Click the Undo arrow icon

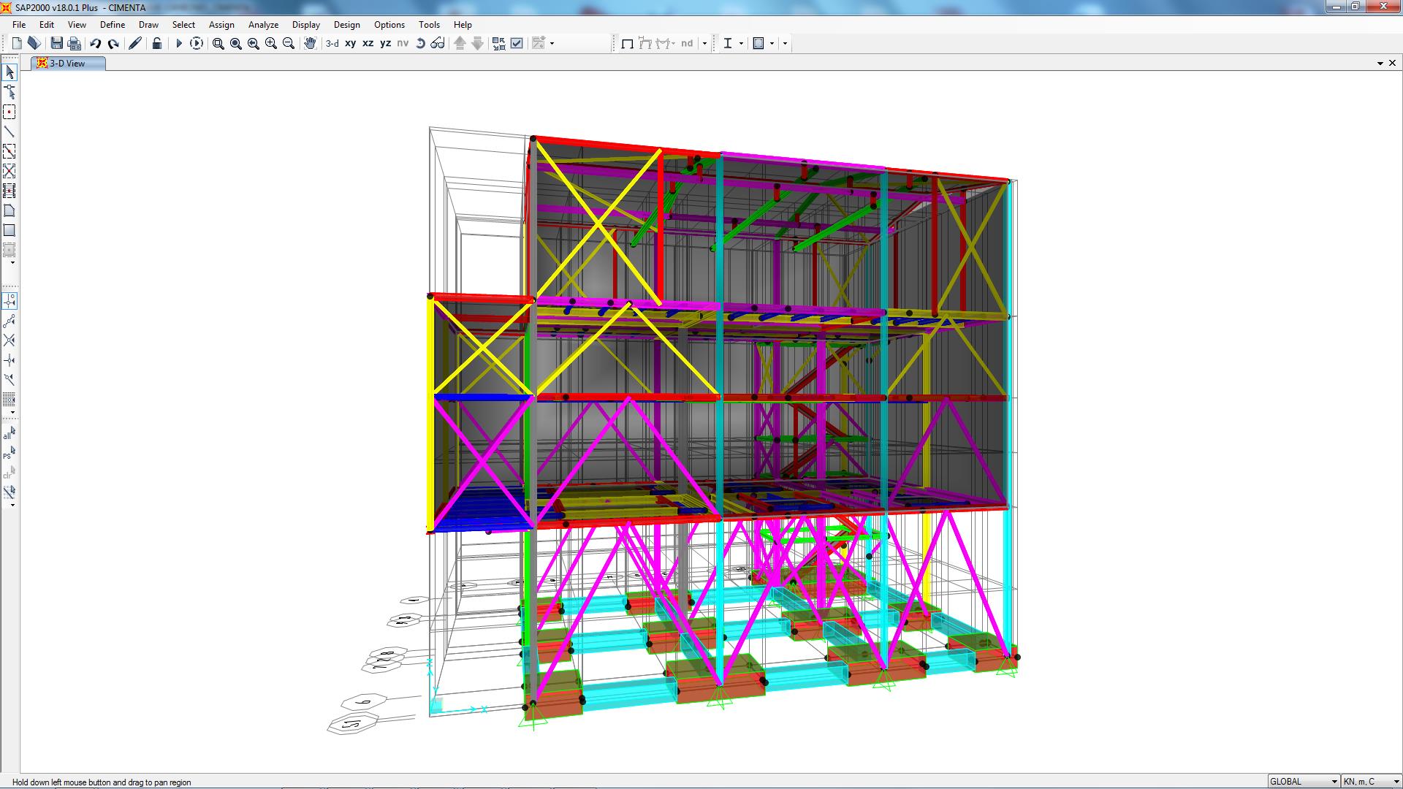point(96,44)
